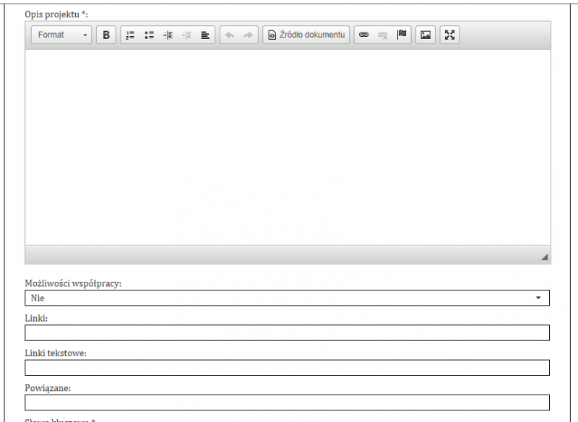This screenshot has height=422, width=578.
Task: Maximize the editor to fullscreen
Action: [x=449, y=34]
